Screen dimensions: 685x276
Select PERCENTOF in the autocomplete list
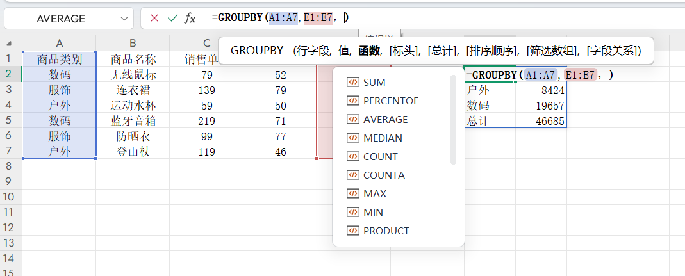[390, 101]
